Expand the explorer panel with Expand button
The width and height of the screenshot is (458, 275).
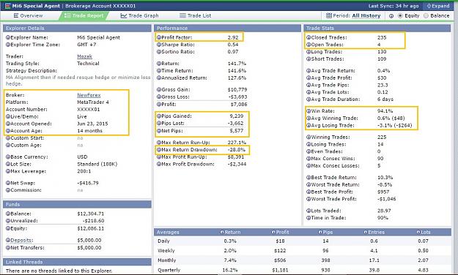point(438,6)
